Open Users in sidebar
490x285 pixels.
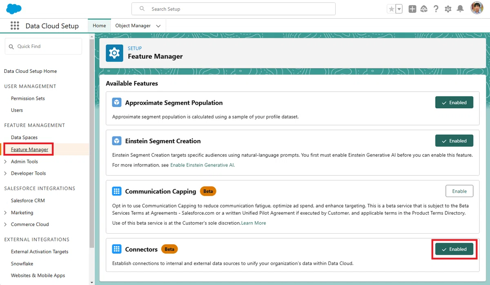[17, 110]
